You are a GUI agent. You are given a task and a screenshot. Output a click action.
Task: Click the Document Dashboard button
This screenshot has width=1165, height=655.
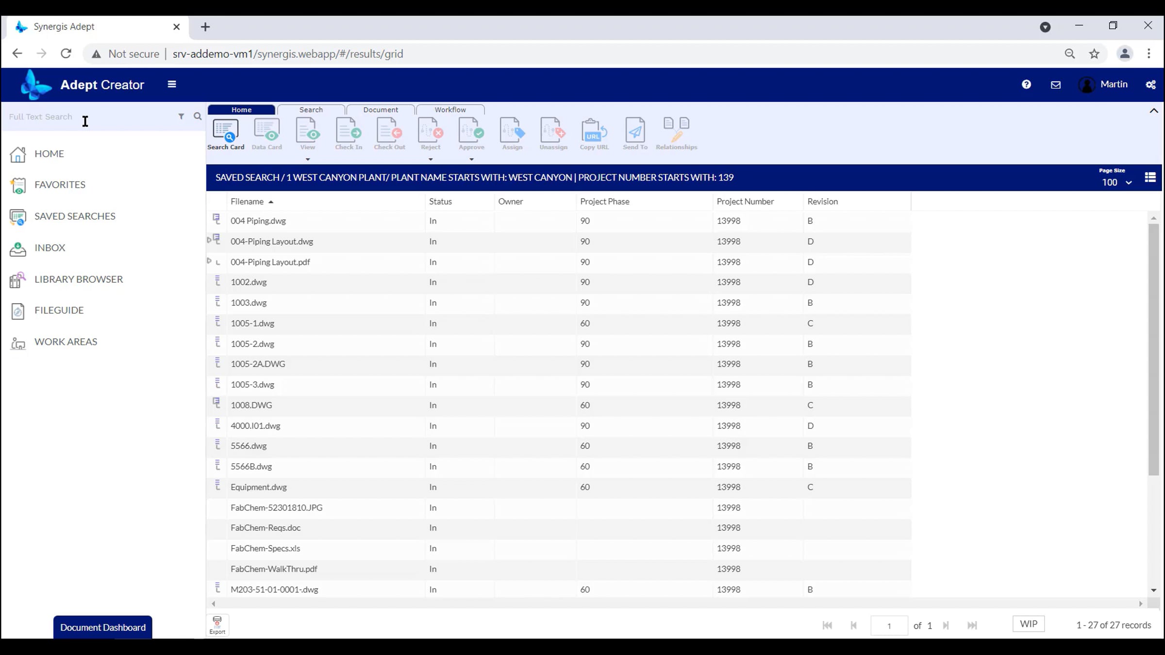point(103,627)
